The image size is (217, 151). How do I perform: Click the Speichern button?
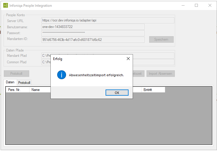[161, 39]
